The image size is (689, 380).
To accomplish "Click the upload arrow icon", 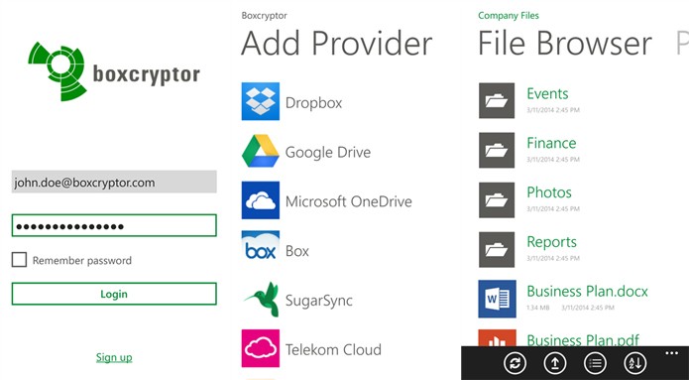I will (555, 363).
